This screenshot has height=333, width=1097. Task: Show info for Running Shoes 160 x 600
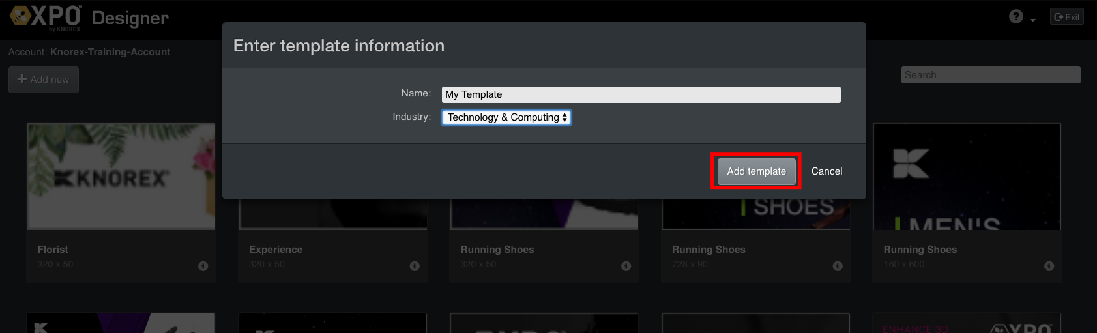1049,266
